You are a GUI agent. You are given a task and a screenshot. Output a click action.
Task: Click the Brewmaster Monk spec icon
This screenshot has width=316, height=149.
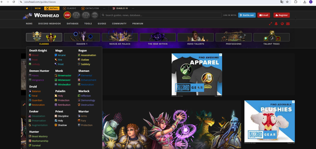56,75
